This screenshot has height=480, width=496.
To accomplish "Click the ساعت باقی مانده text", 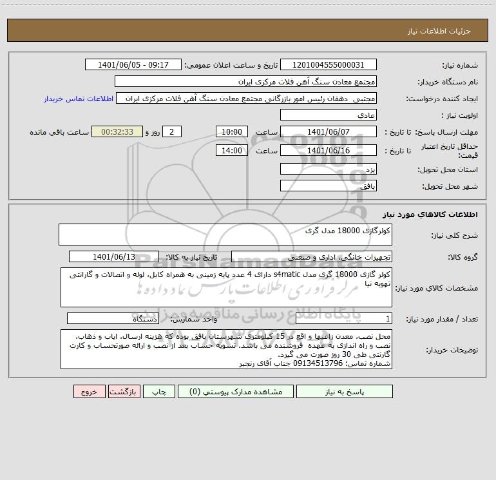I will [x=59, y=132].
